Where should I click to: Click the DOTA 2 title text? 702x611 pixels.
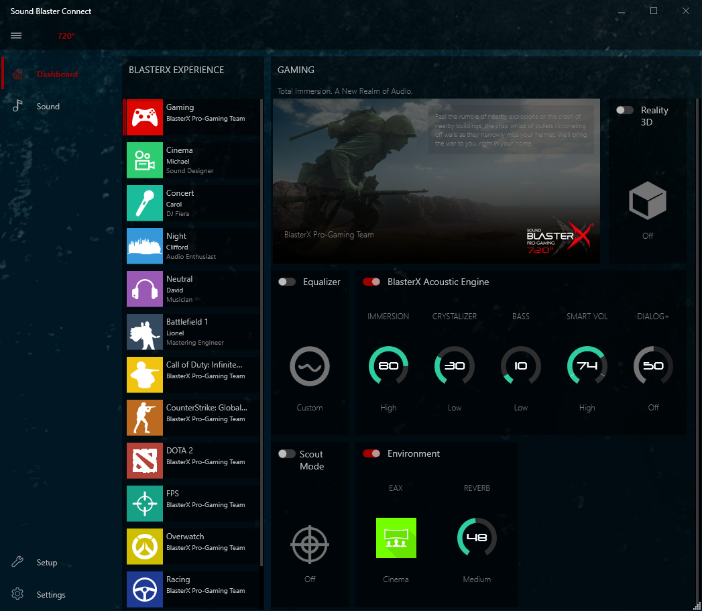click(x=180, y=451)
